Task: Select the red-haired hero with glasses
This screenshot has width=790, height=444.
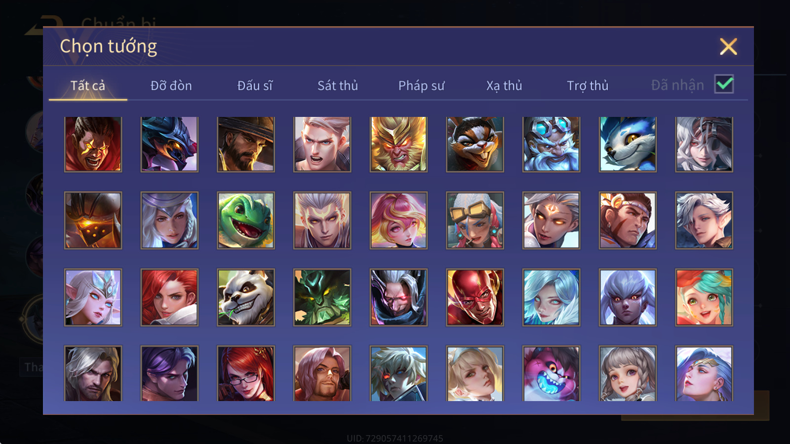Action: pos(246,373)
